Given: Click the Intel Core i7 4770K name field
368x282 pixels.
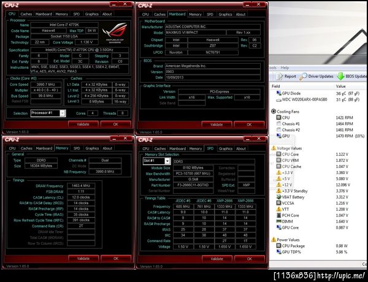Looking at the screenshot, I should (x=64, y=25).
